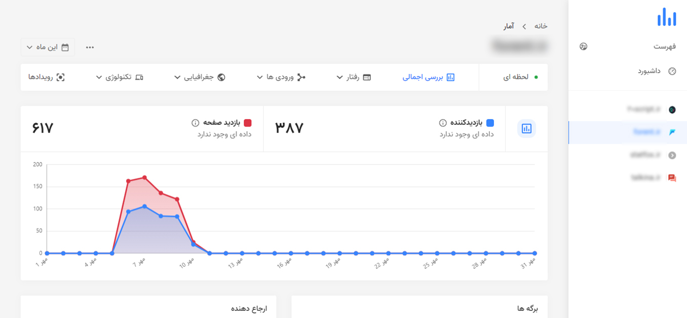Expand the جغرافیایی dropdown menu
Screen dimensions: 687x318
coord(200,77)
